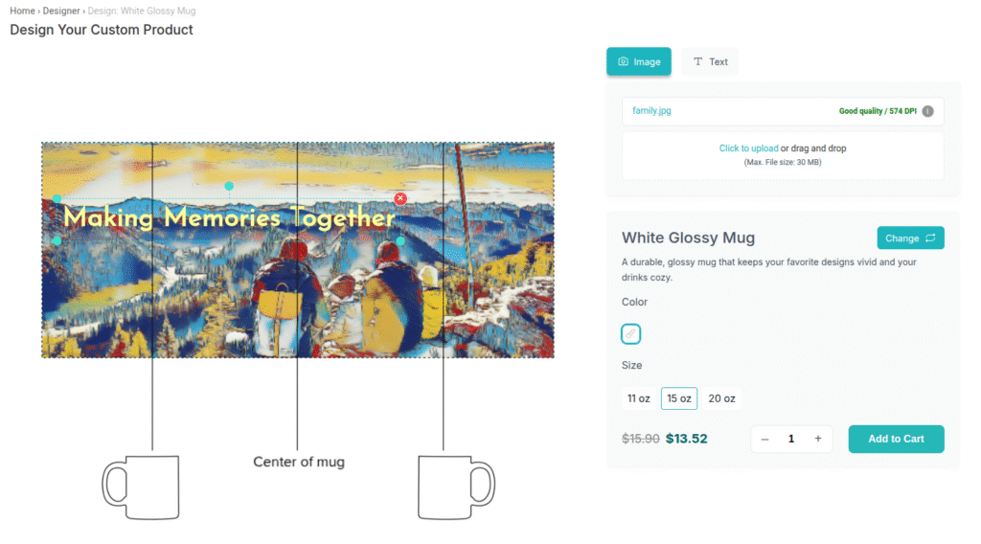
Task: Click the 'Click to upload' link
Action: pyautogui.click(x=748, y=148)
